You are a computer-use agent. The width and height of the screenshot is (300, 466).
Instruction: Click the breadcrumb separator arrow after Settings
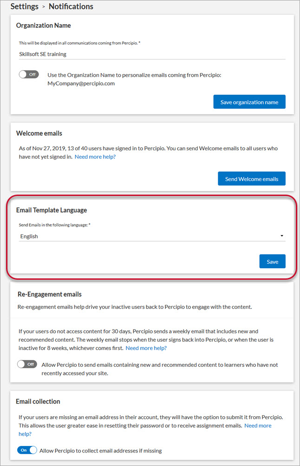[44, 7]
